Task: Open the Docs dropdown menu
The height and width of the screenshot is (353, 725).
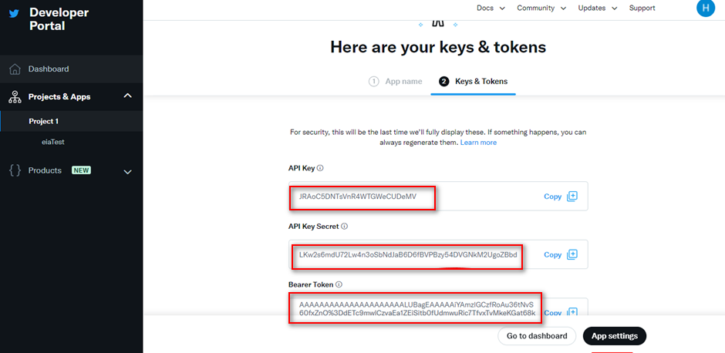Action: [491, 8]
